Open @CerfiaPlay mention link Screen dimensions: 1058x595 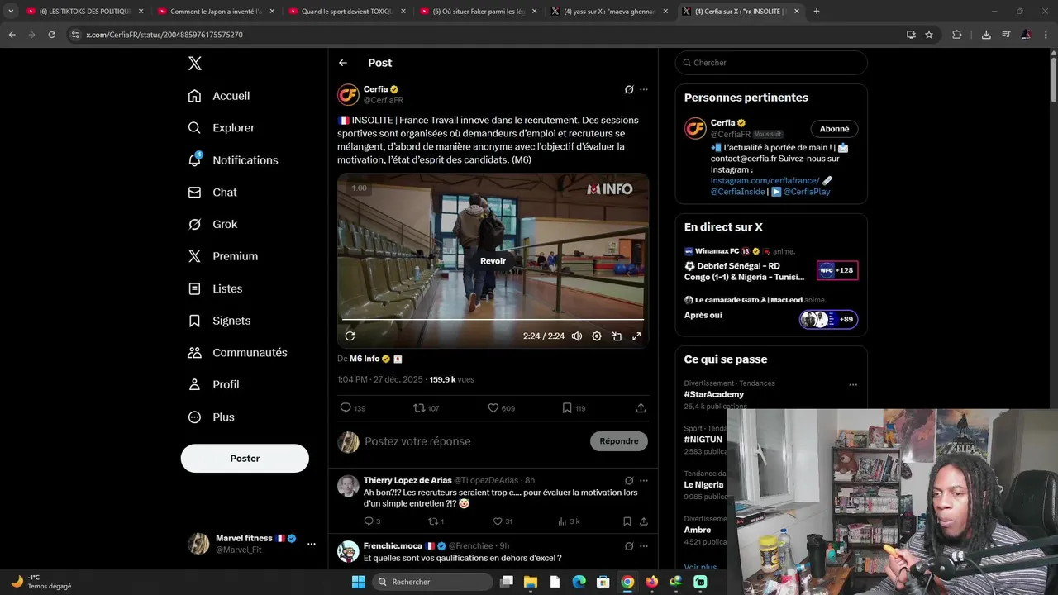(x=807, y=192)
